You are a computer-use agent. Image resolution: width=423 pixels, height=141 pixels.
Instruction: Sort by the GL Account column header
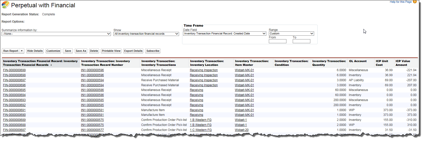click(358, 61)
